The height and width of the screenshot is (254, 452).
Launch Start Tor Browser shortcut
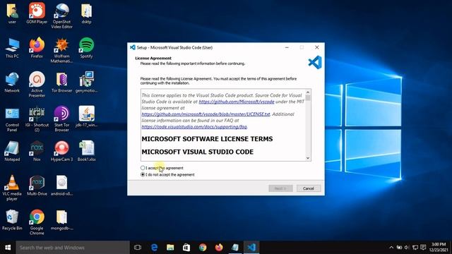tap(61, 119)
